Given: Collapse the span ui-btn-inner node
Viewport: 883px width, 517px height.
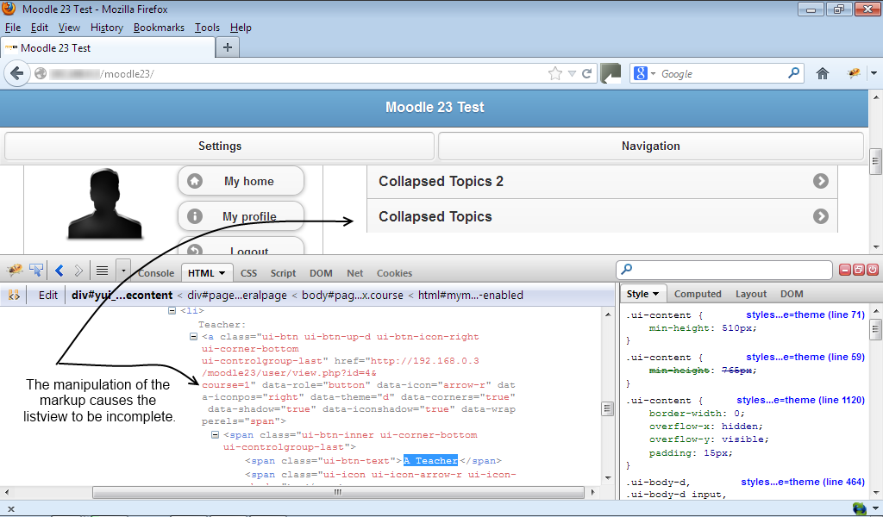Looking at the screenshot, I should [215, 435].
